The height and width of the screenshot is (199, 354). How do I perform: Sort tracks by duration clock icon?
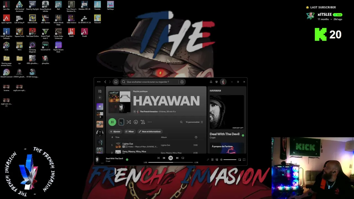coord(196,137)
